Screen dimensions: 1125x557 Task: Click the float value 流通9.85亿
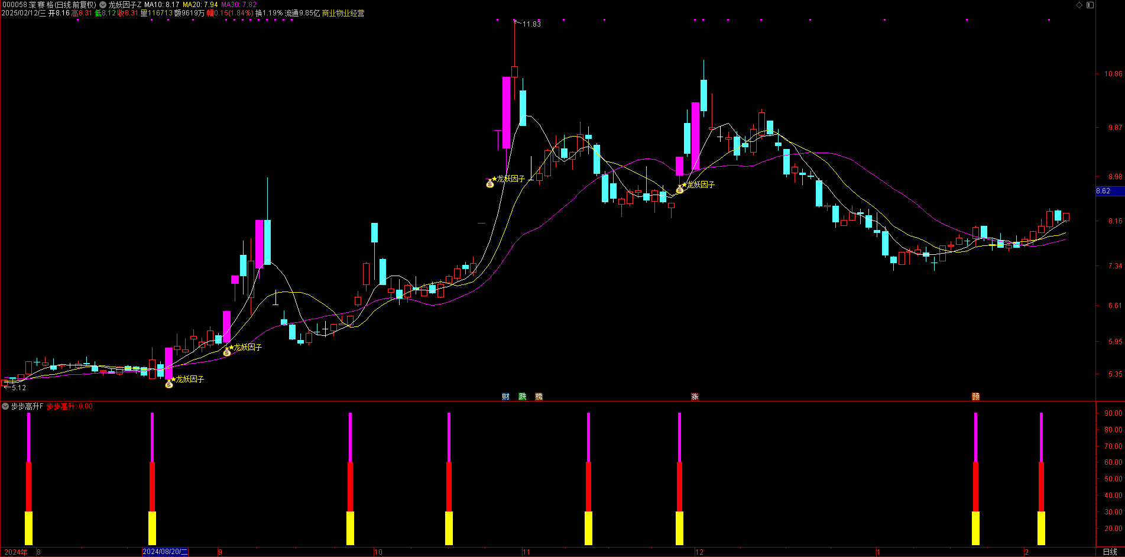302,13
